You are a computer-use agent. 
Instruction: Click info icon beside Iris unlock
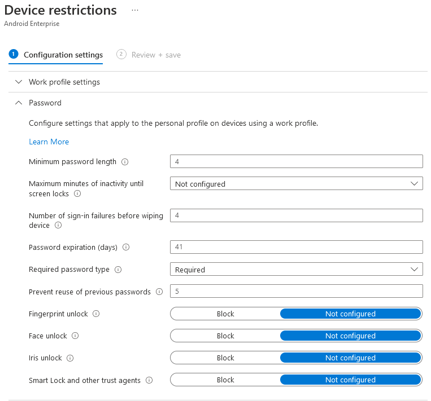coord(70,358)
